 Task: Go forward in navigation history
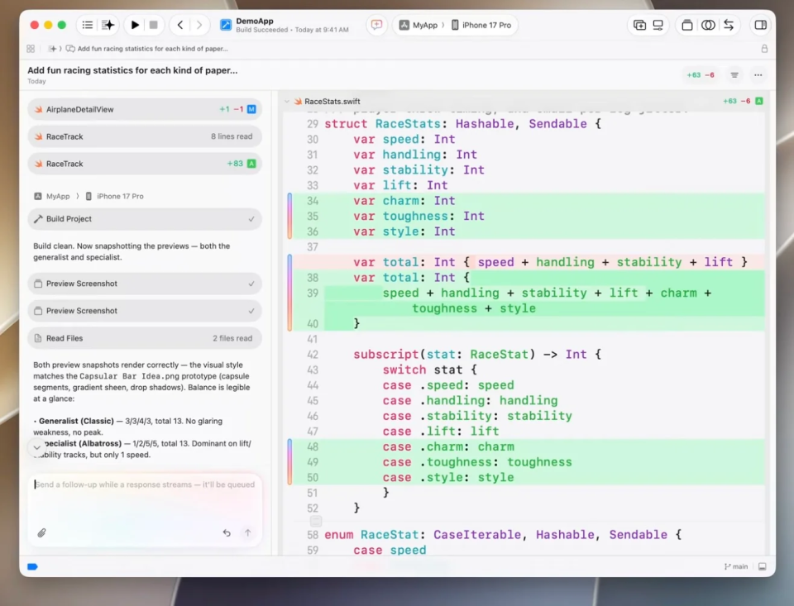click(199, 25)
